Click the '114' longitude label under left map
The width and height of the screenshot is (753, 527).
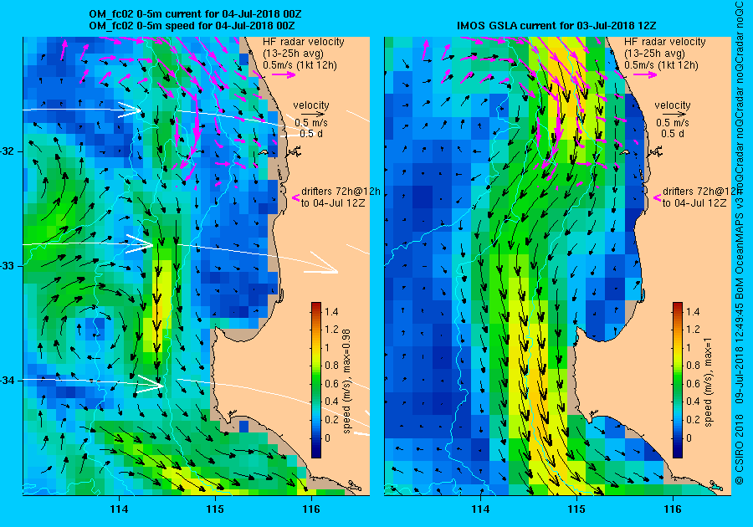(119, 509)
